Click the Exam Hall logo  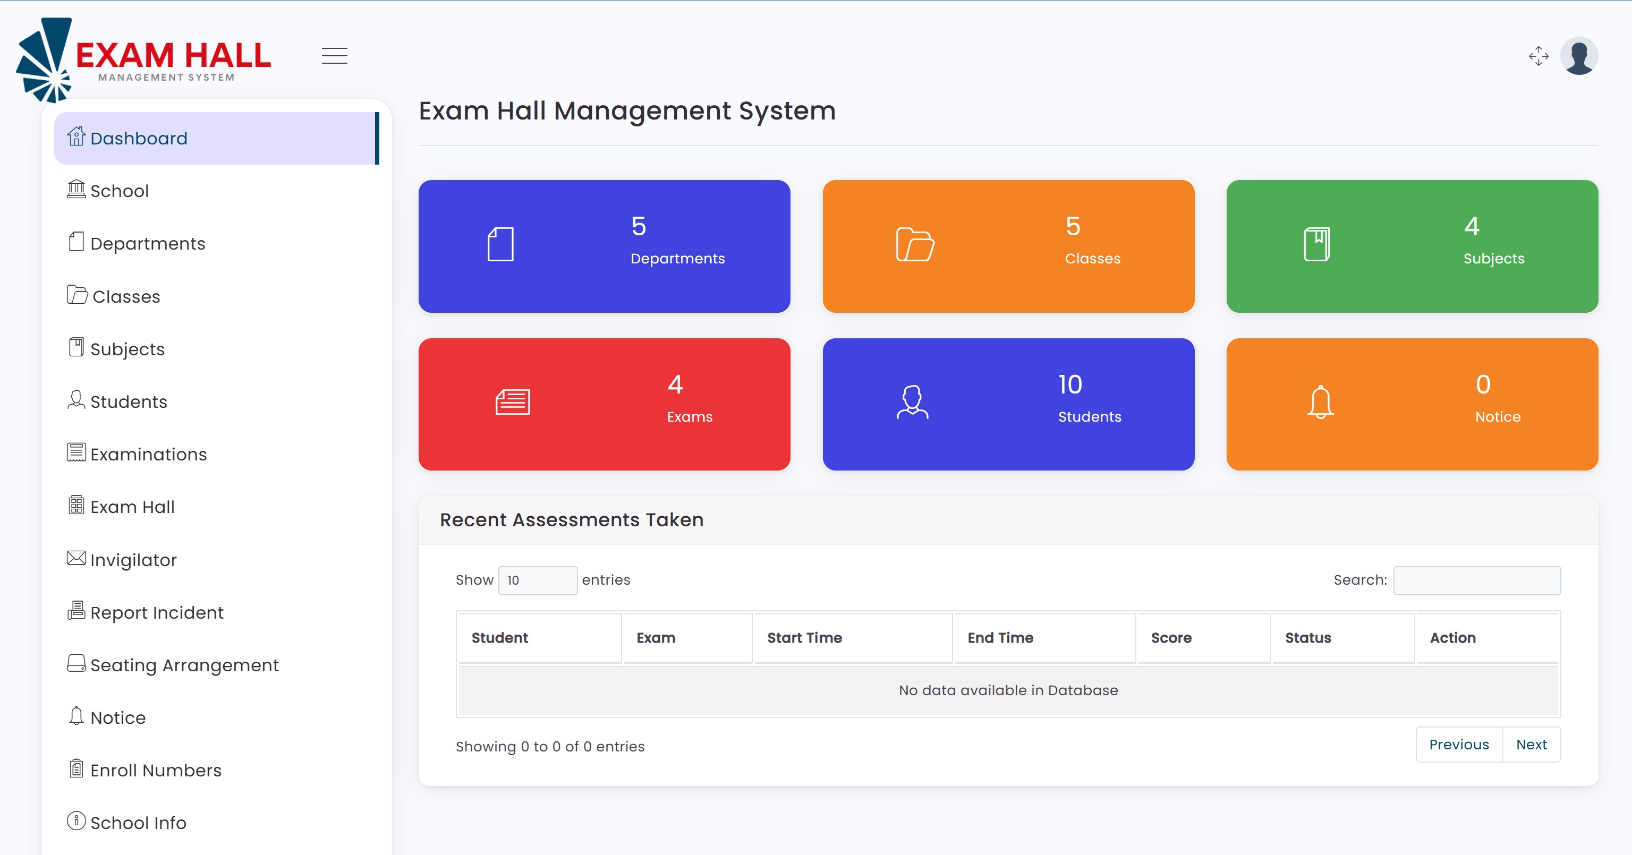[143, 60]
